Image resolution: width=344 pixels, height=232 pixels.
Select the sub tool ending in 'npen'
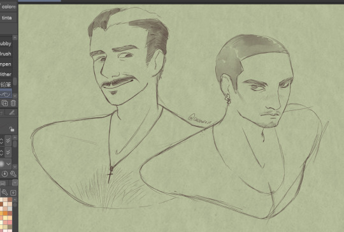pyautogui.click(x=6, y=64)
